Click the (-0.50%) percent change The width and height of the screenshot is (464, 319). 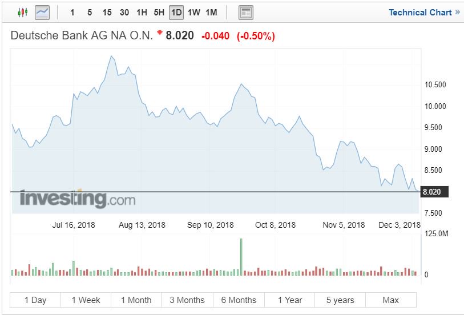tap(256, 36)
